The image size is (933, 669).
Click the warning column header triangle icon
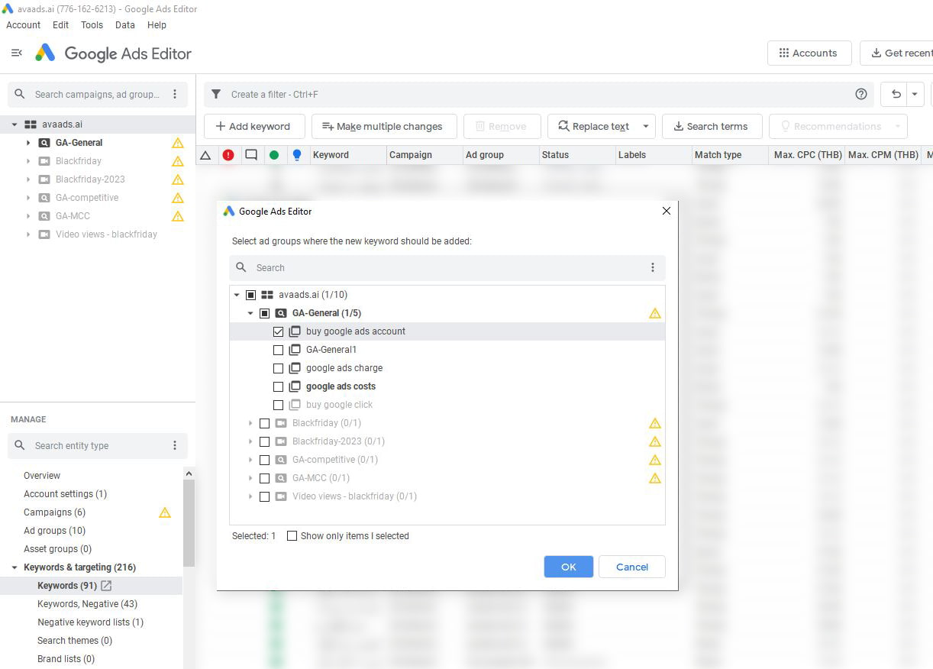point(205,155)
